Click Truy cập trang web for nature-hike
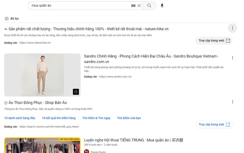The image size is (244, 153). point(214,41)
